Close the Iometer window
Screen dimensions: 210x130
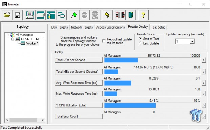point(203,4)
